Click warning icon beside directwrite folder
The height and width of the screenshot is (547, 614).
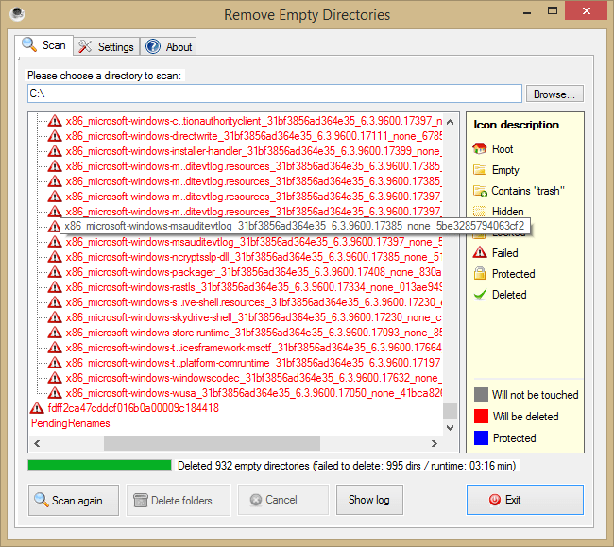[x=55, y=136]
